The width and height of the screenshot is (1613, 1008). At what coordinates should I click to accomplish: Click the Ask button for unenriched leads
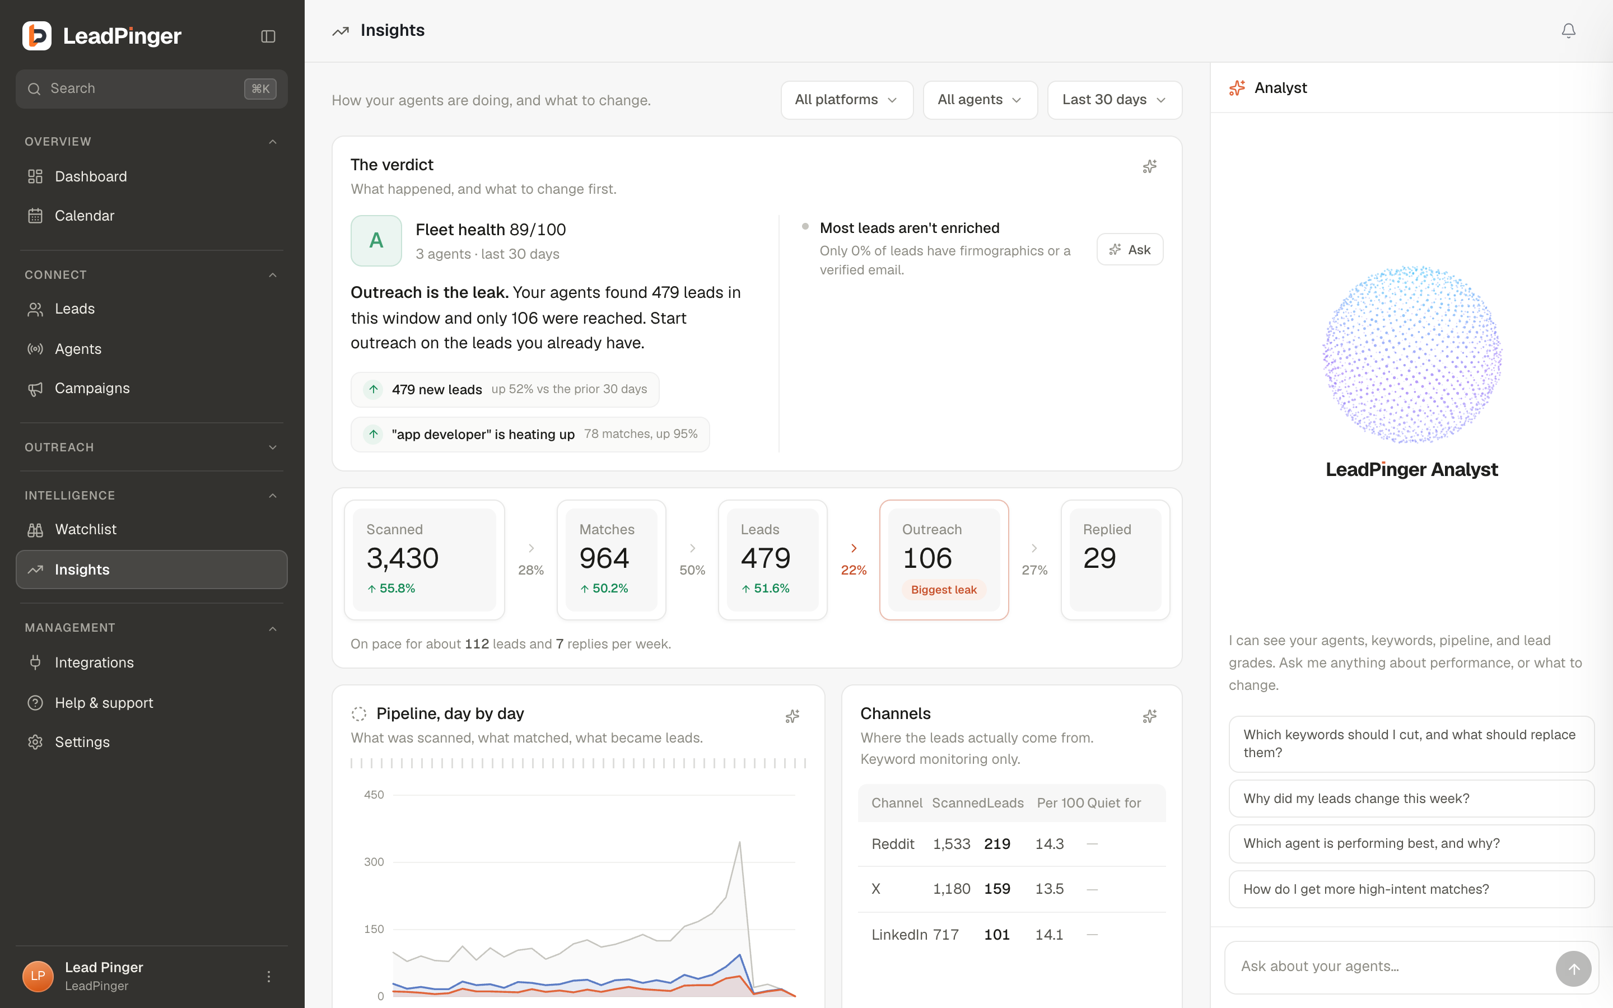click(x=1130, y=249)
